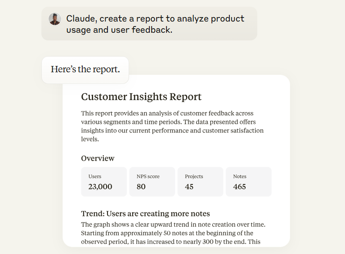Click the Customer Insights Report title
345x254 pixels.
click(x=141, y=97)
